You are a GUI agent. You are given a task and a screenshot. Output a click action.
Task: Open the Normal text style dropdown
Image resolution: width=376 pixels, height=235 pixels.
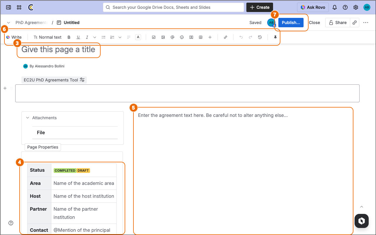coord(48,37)
